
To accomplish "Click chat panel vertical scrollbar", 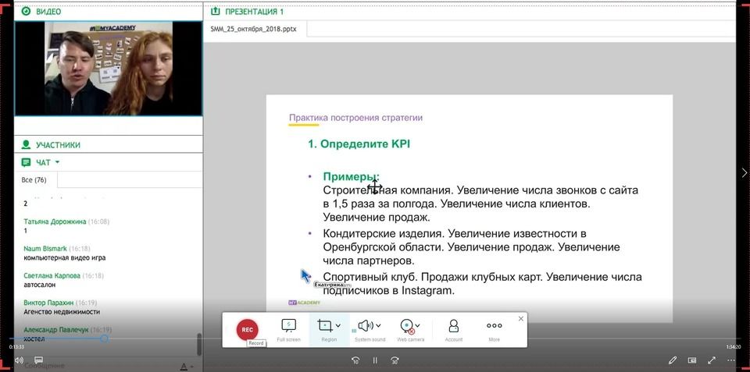I will click(x=199, y=344).
